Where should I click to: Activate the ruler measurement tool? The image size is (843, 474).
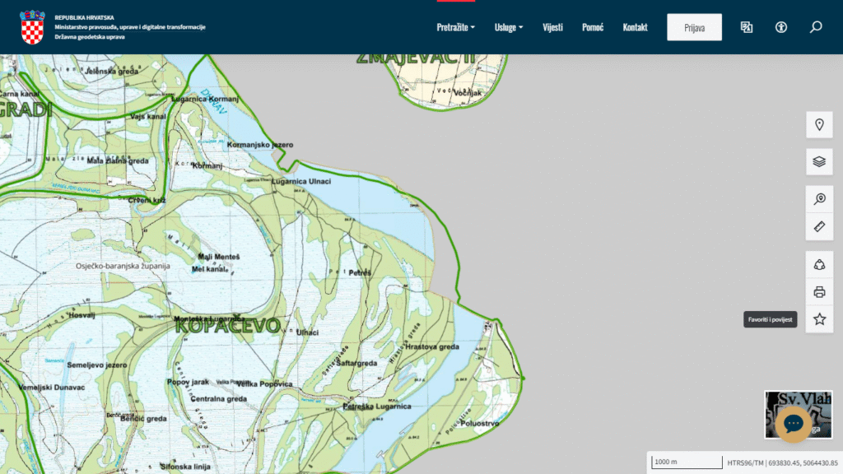coord(819,226)
